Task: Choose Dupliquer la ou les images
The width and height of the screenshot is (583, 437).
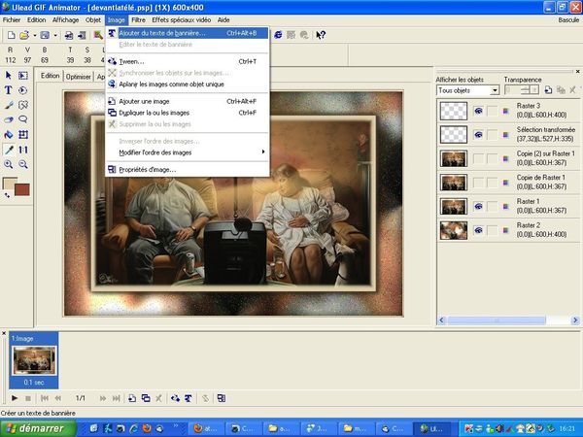Action: click(188, 113)
